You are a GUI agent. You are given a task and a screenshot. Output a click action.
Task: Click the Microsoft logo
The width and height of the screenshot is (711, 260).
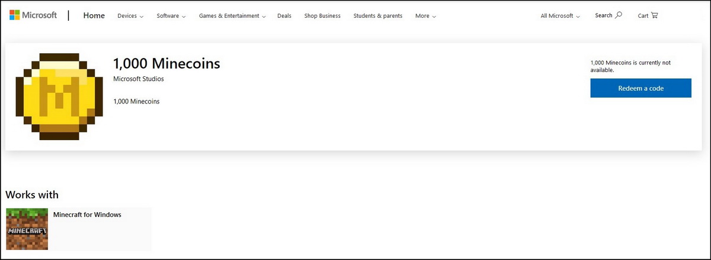pos(33,15)
